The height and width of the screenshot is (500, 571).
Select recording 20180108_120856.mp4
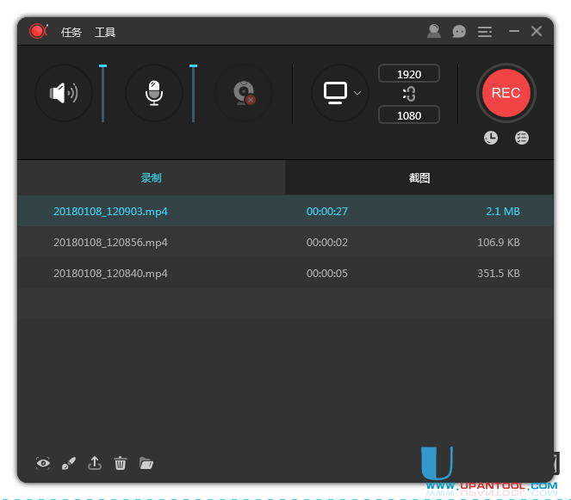pos(110,243)
